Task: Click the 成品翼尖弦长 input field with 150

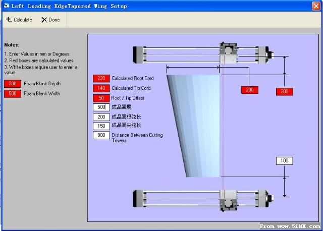Action: coord(101,126)
